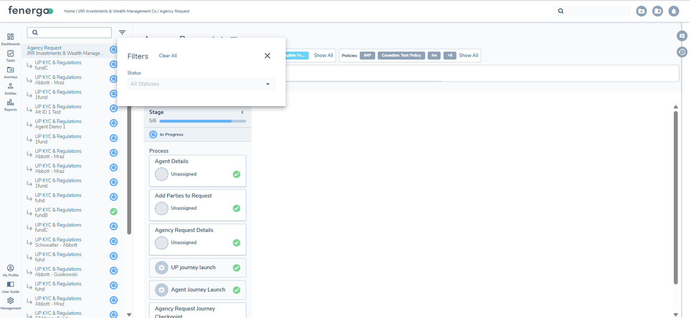Click the +6 policies tag
690x318 pixels.
pos(450,56)
